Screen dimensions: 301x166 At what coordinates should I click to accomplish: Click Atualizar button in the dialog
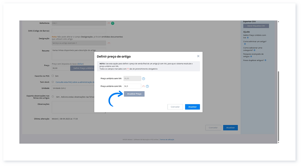(x=192, y=107)
